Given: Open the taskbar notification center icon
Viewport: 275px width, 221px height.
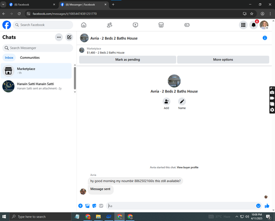Looking at the screenshot, I should [x=268, y=217].
